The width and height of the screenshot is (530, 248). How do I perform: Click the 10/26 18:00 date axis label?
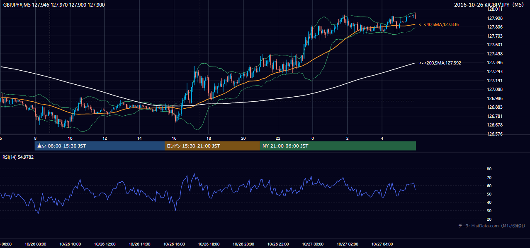(x=209, y=244)
